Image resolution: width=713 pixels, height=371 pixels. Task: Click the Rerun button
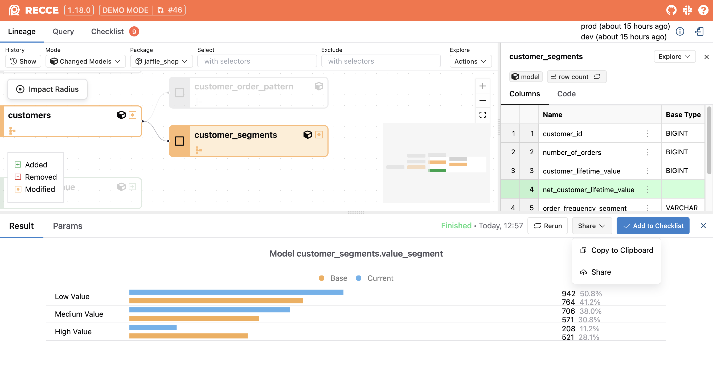tap(547, 226)
